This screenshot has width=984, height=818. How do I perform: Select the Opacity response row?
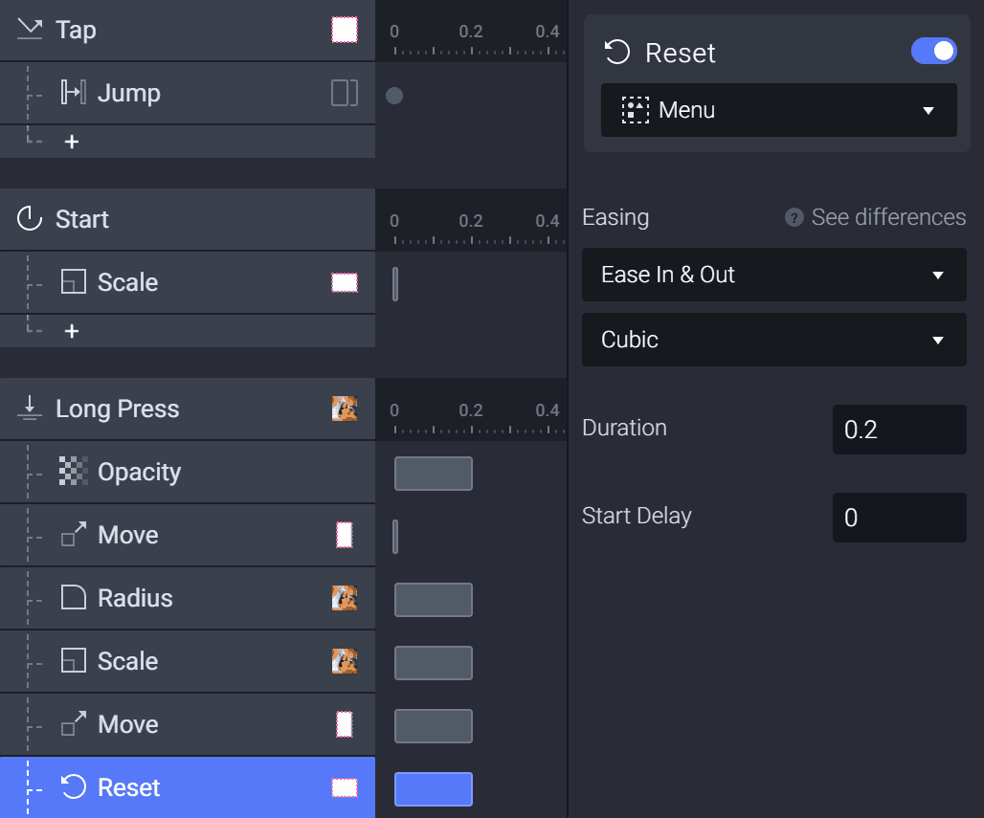[x=188, y=472]
